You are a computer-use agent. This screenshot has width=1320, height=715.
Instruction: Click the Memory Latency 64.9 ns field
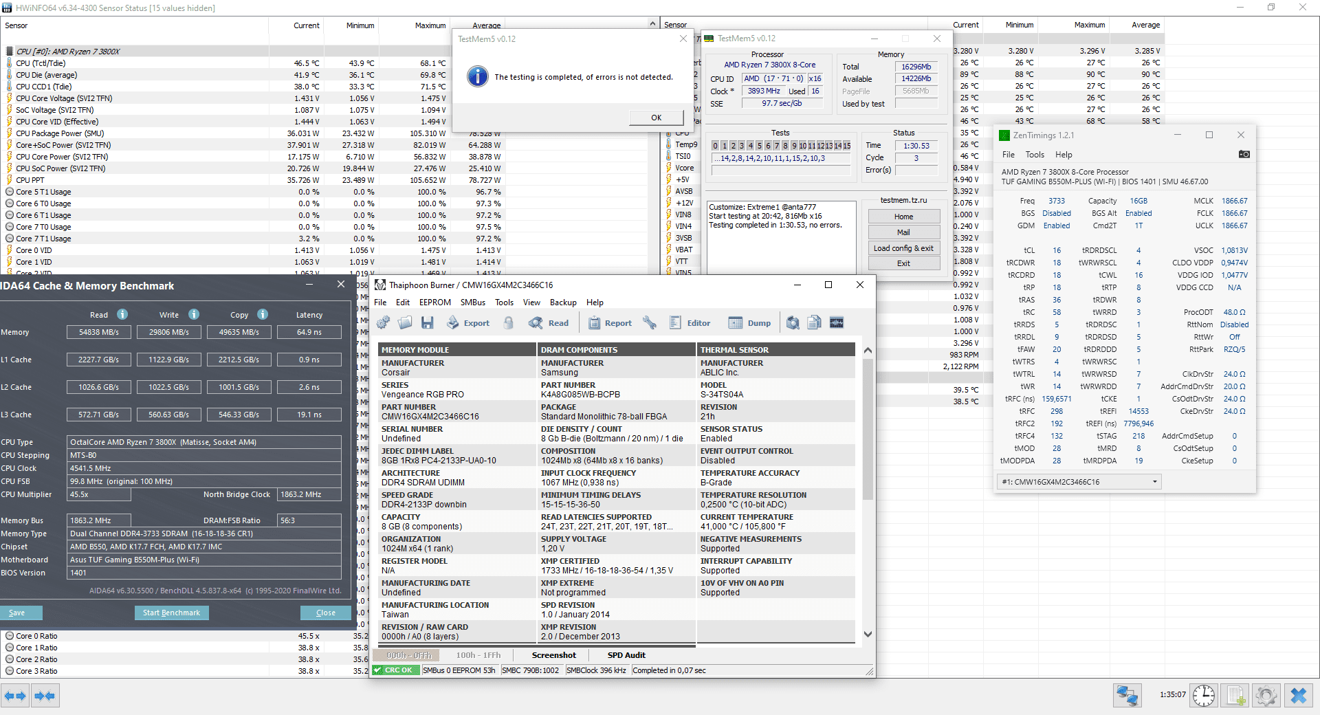coord(309,332)
